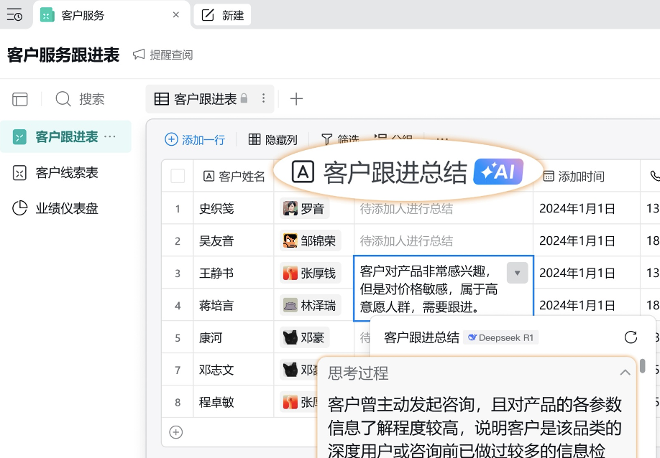This screenshot has height=458, width=660.
Task: Open the 筛选 filter tool
Action: (339, 139)
